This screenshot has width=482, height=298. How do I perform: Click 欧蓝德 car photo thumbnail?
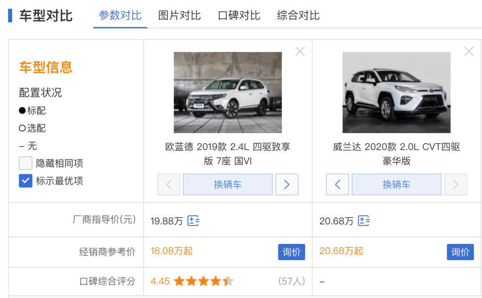tap(228, 92)
